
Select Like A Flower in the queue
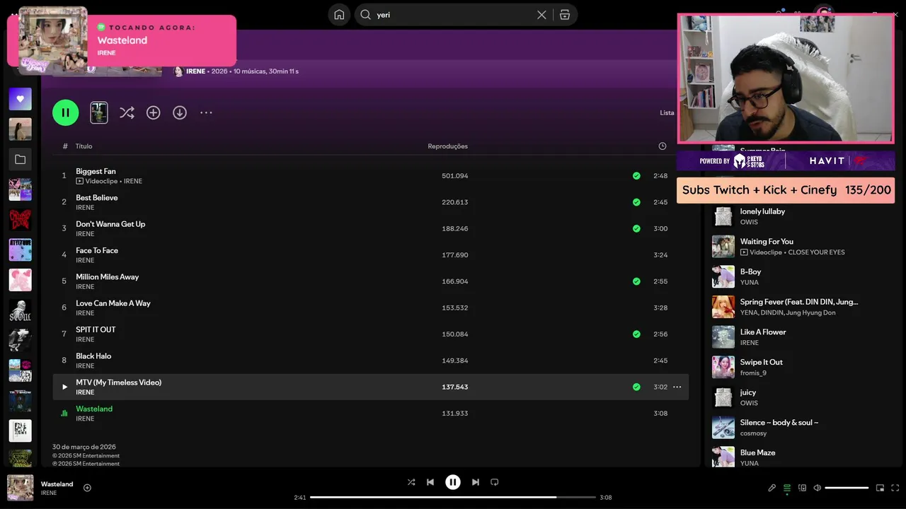point(763,332)
